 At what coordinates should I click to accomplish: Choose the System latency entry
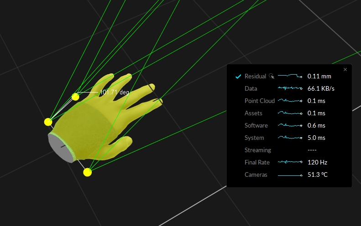[x=254, y=138]
